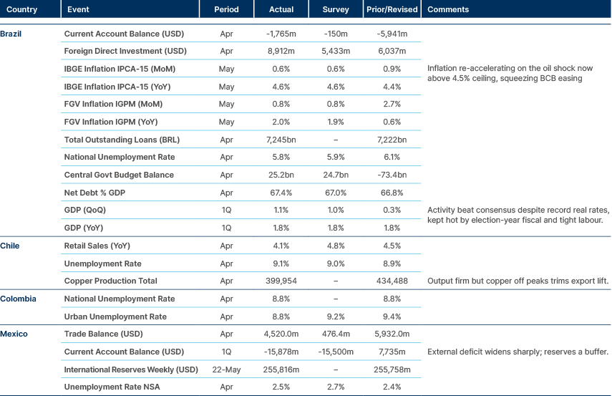This screenshot has width=612, height=396.
Task: Click IBGE Inflation IPCA-15 (YoY) row
Action: coord(241,87)
